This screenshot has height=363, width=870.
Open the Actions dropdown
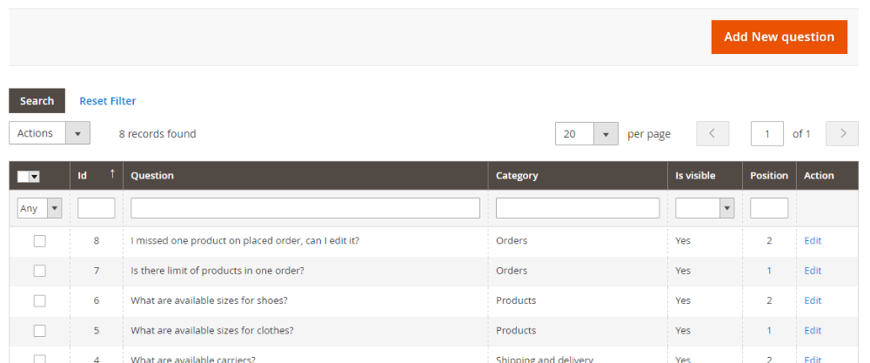(50, 133)
